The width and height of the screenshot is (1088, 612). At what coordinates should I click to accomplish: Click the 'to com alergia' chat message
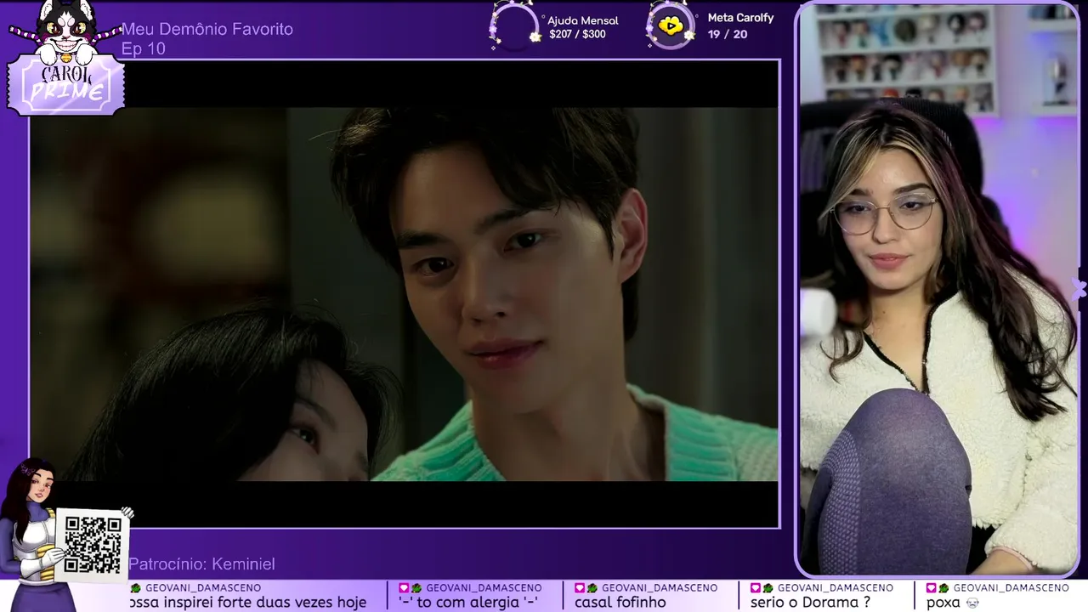468,603
